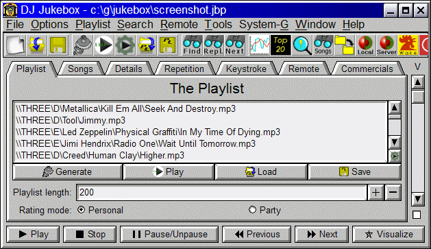Screen dimensions: 431x249
Task: Open the Window menu
Action: [315, 25]
